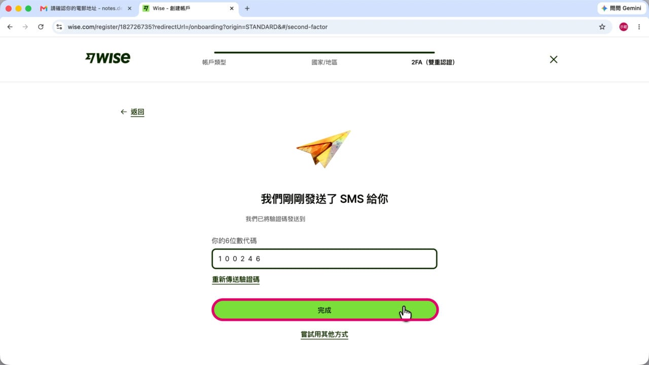Click the Gmail favicon on first tab
Viewport: 649px width, 365px height.
click(x=44, y=9)
